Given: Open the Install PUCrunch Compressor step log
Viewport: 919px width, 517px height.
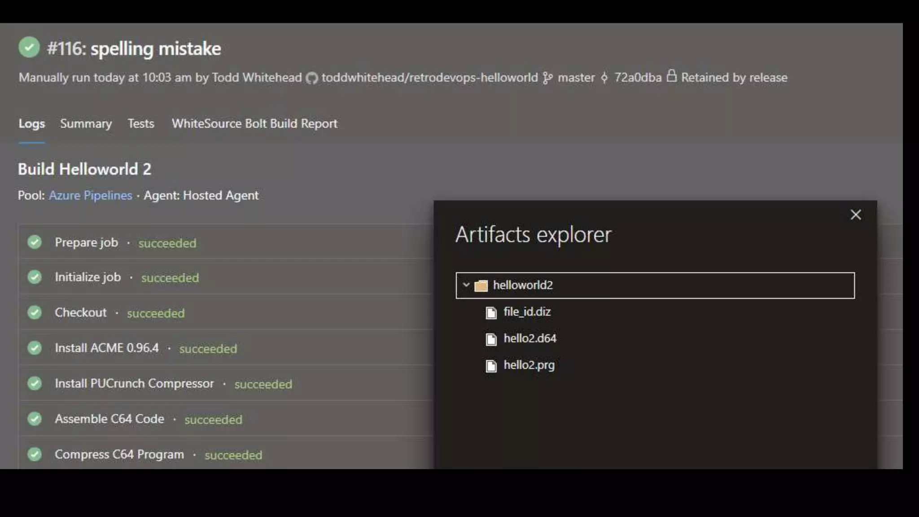Looking at the screenshot, I should tap(134, 383).
